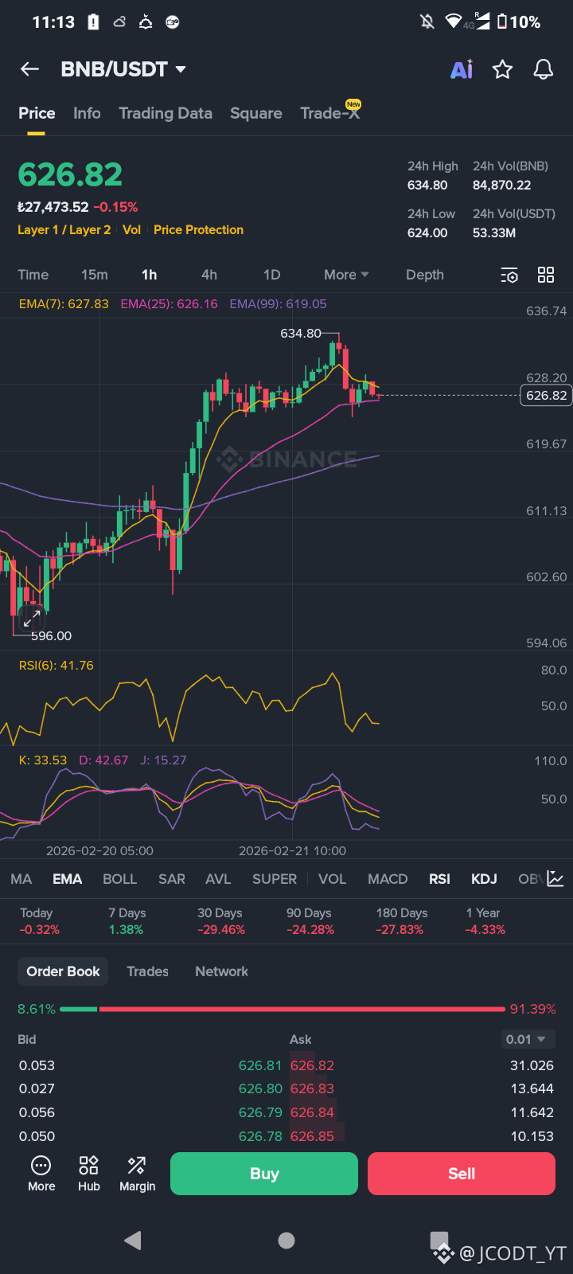Image resolution: width=573 pixels, height=1274 pixels.
Task: Select the 15m chart interval
Action: [x=94, y=275]
